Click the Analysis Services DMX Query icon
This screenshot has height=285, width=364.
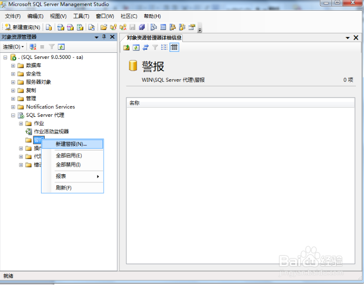click(71, 27)
